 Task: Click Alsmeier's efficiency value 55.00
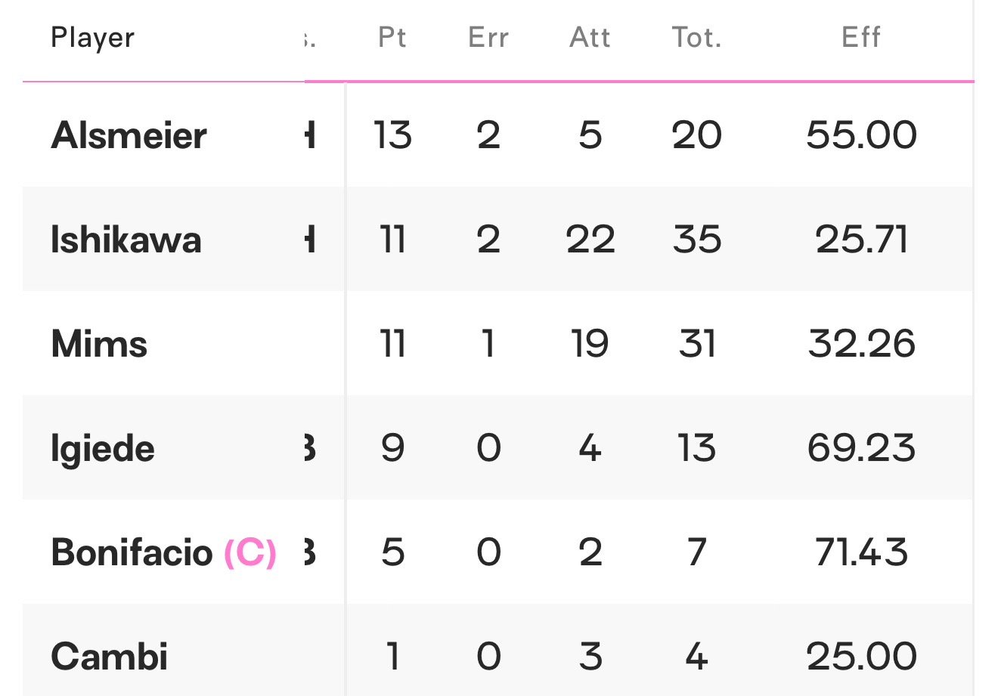coord(861,136)
